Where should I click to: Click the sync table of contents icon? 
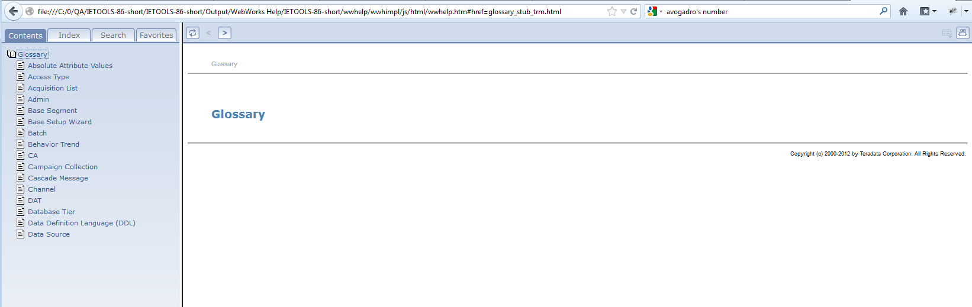192,33
